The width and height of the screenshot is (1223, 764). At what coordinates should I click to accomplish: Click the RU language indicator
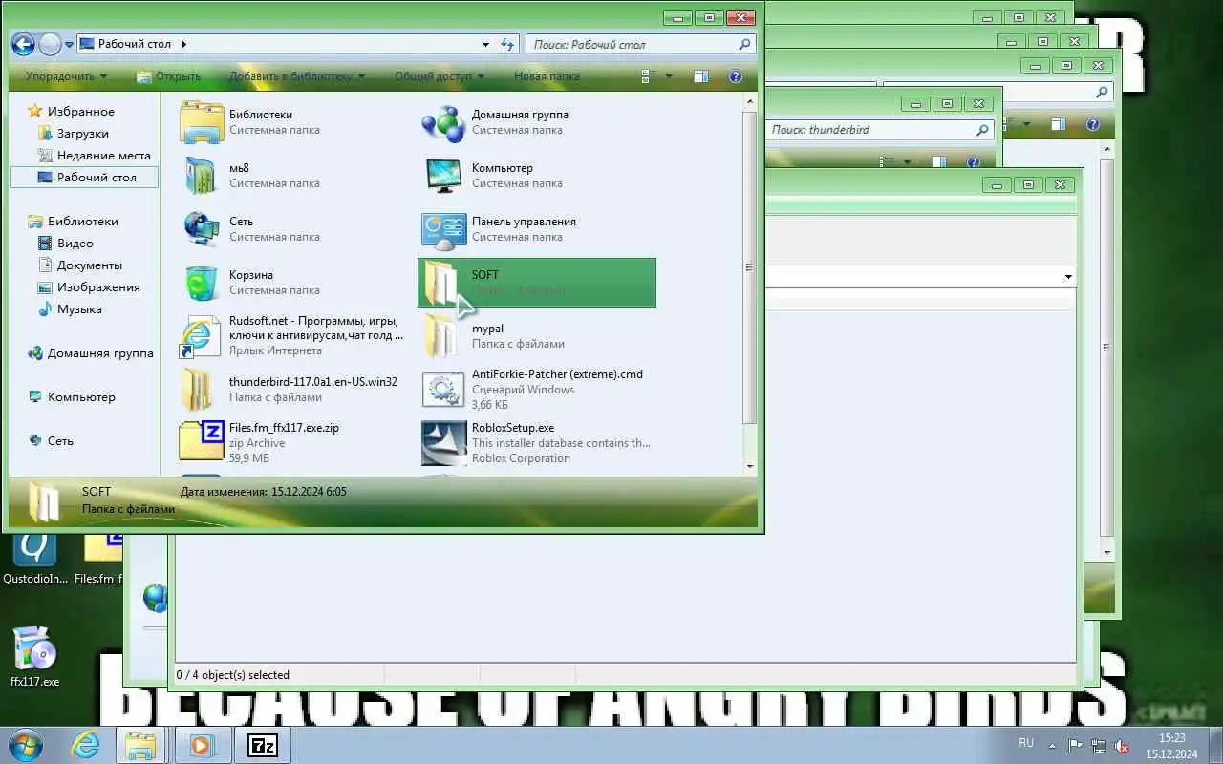(x=1026, y=743)
